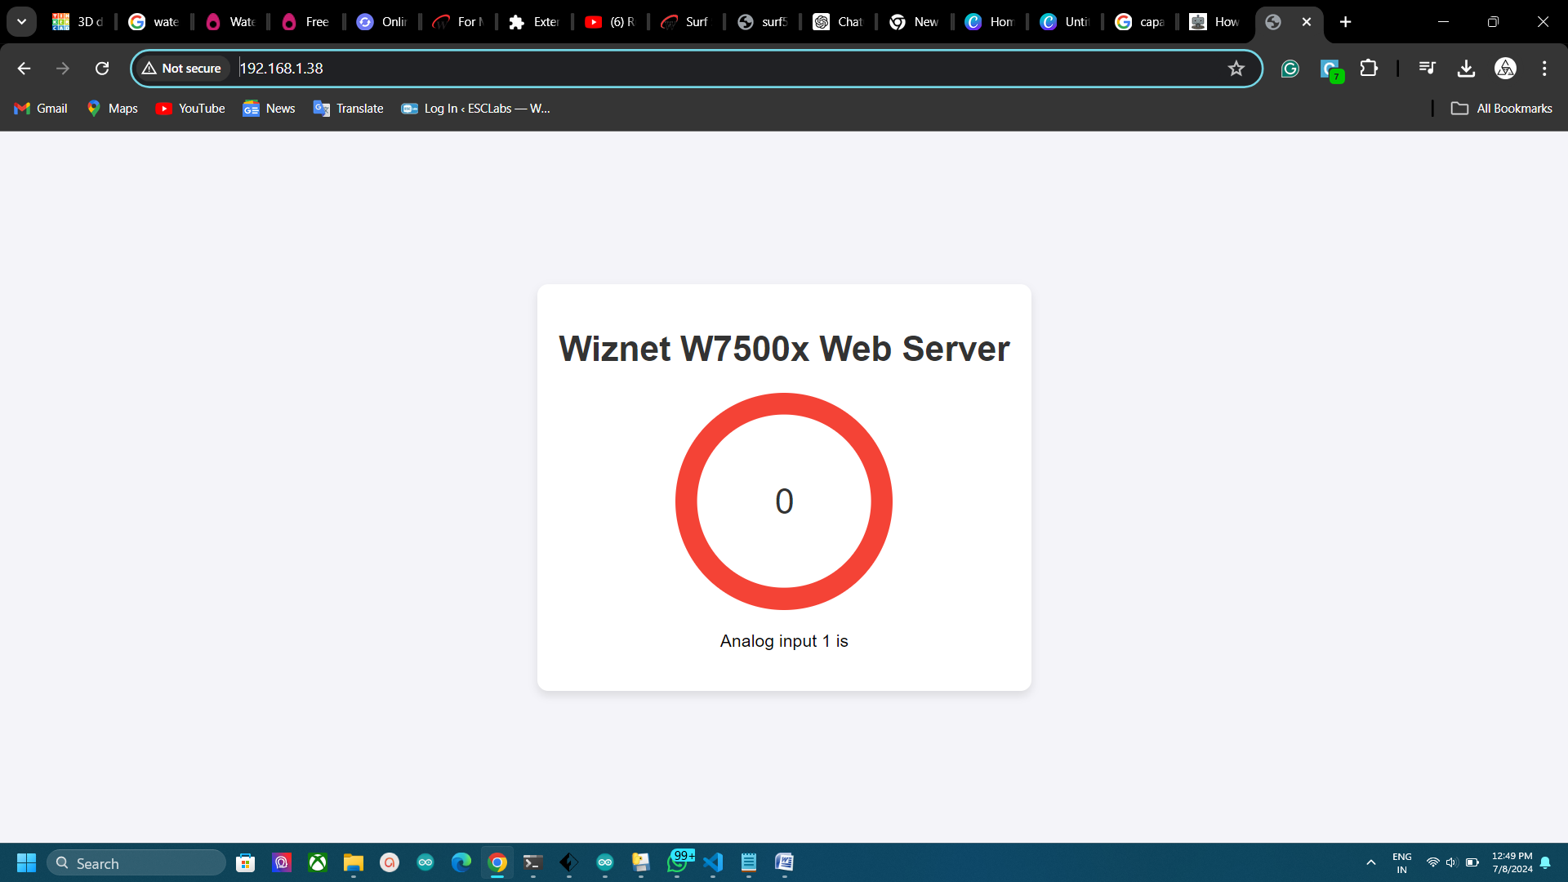Switch to the How tab
This screenshot has height=882, width=1568.
tap(1214, 22)
